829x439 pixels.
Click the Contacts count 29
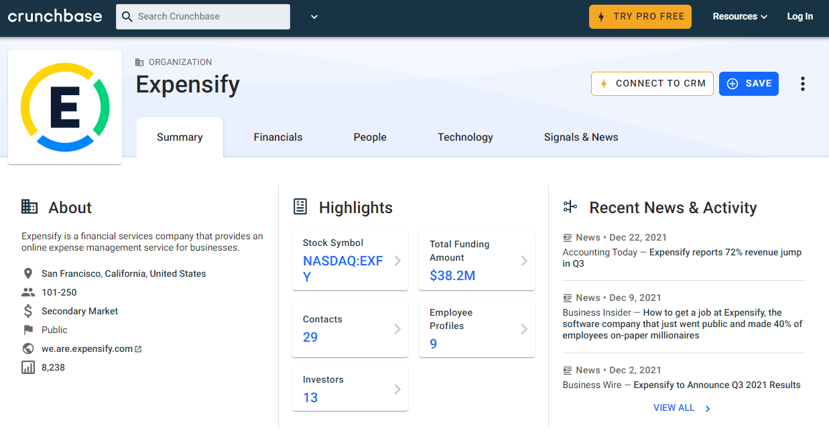(x=310, y=337)
